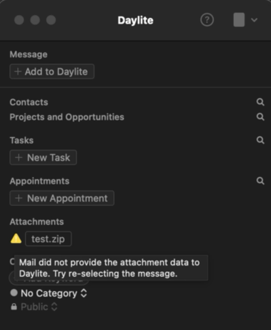Expand the chevron beside the account icon

click(254, 20)
